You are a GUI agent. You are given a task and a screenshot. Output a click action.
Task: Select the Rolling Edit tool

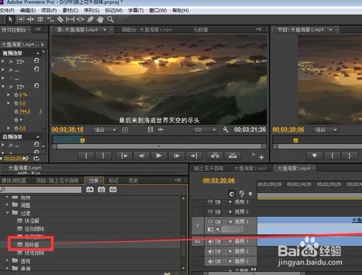(40, 19)
